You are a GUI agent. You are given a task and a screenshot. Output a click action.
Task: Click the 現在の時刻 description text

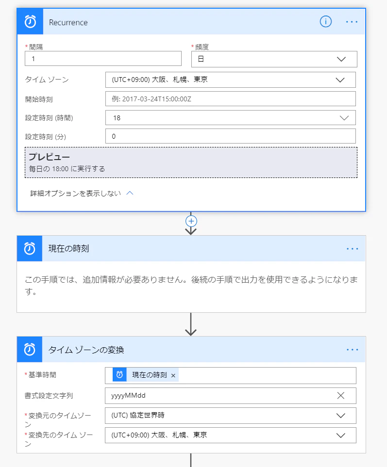point(191,285)
